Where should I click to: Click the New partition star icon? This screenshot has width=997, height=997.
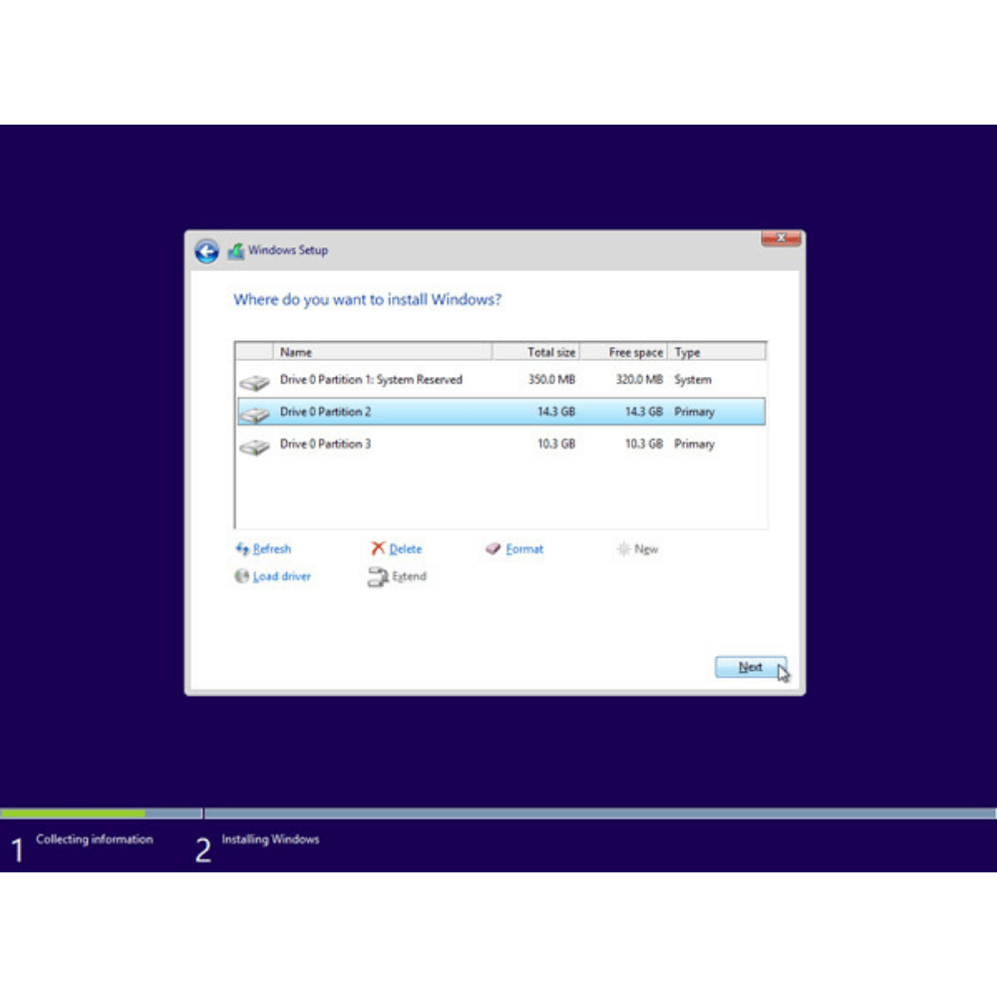point(623,549)
